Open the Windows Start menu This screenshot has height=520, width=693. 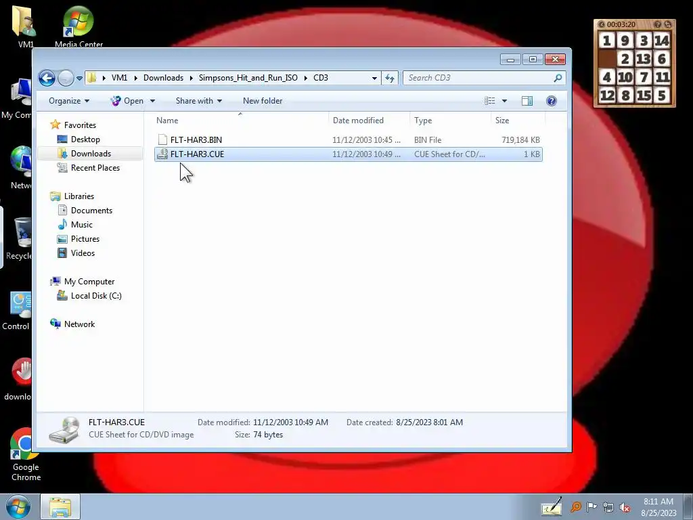tap(18, 506)
